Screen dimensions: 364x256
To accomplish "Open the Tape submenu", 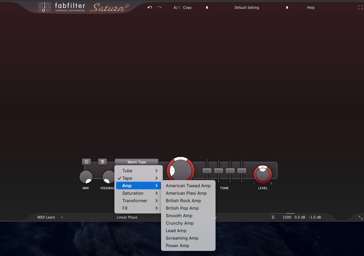I will tap(138, 178).
